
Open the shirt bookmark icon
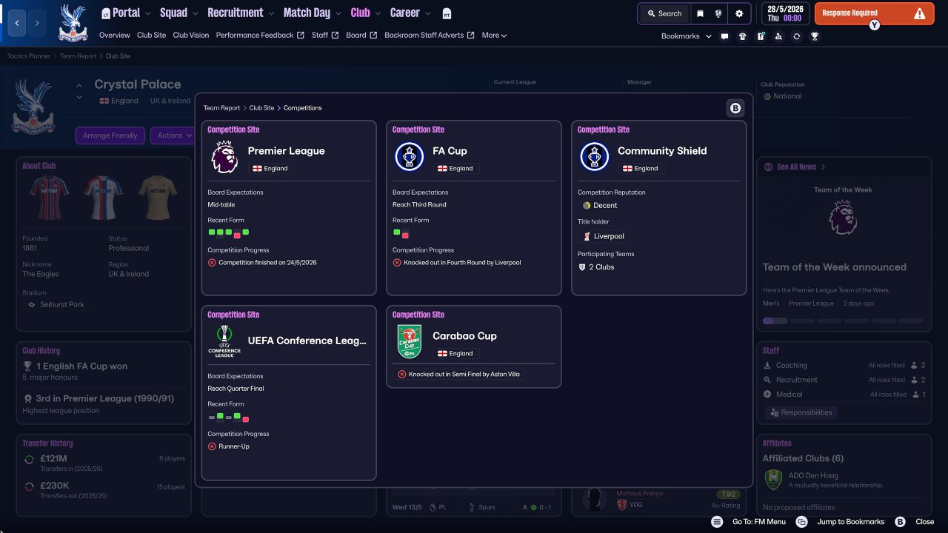743,36
